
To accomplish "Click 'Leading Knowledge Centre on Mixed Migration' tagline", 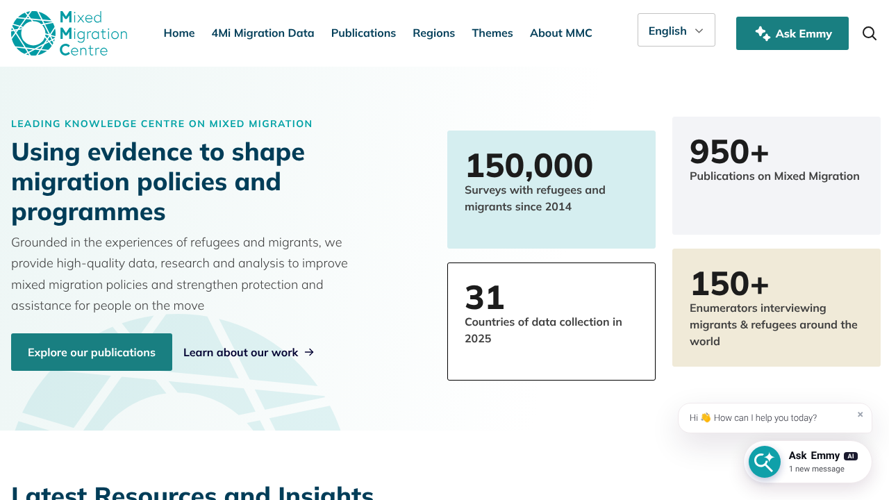I will click(162, 124).
